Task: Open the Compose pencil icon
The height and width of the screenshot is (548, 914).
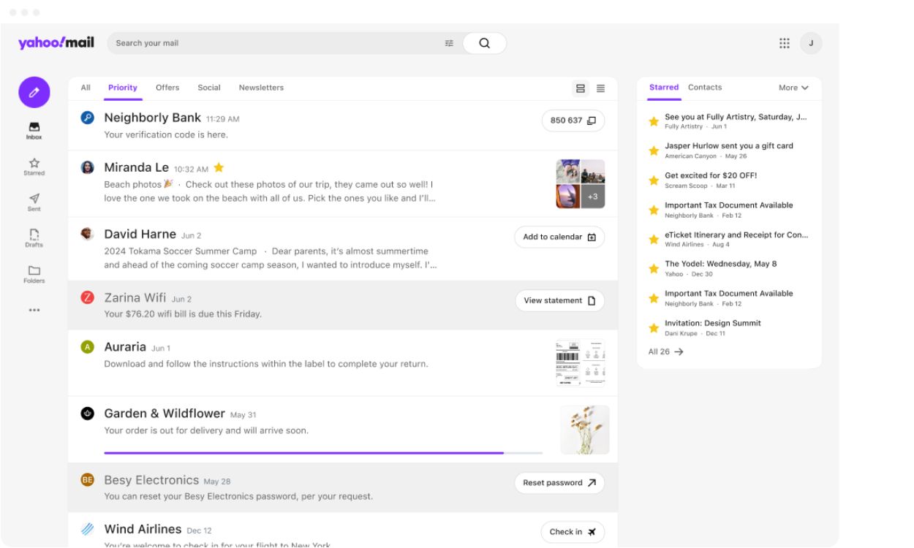Action: [34, 92]
